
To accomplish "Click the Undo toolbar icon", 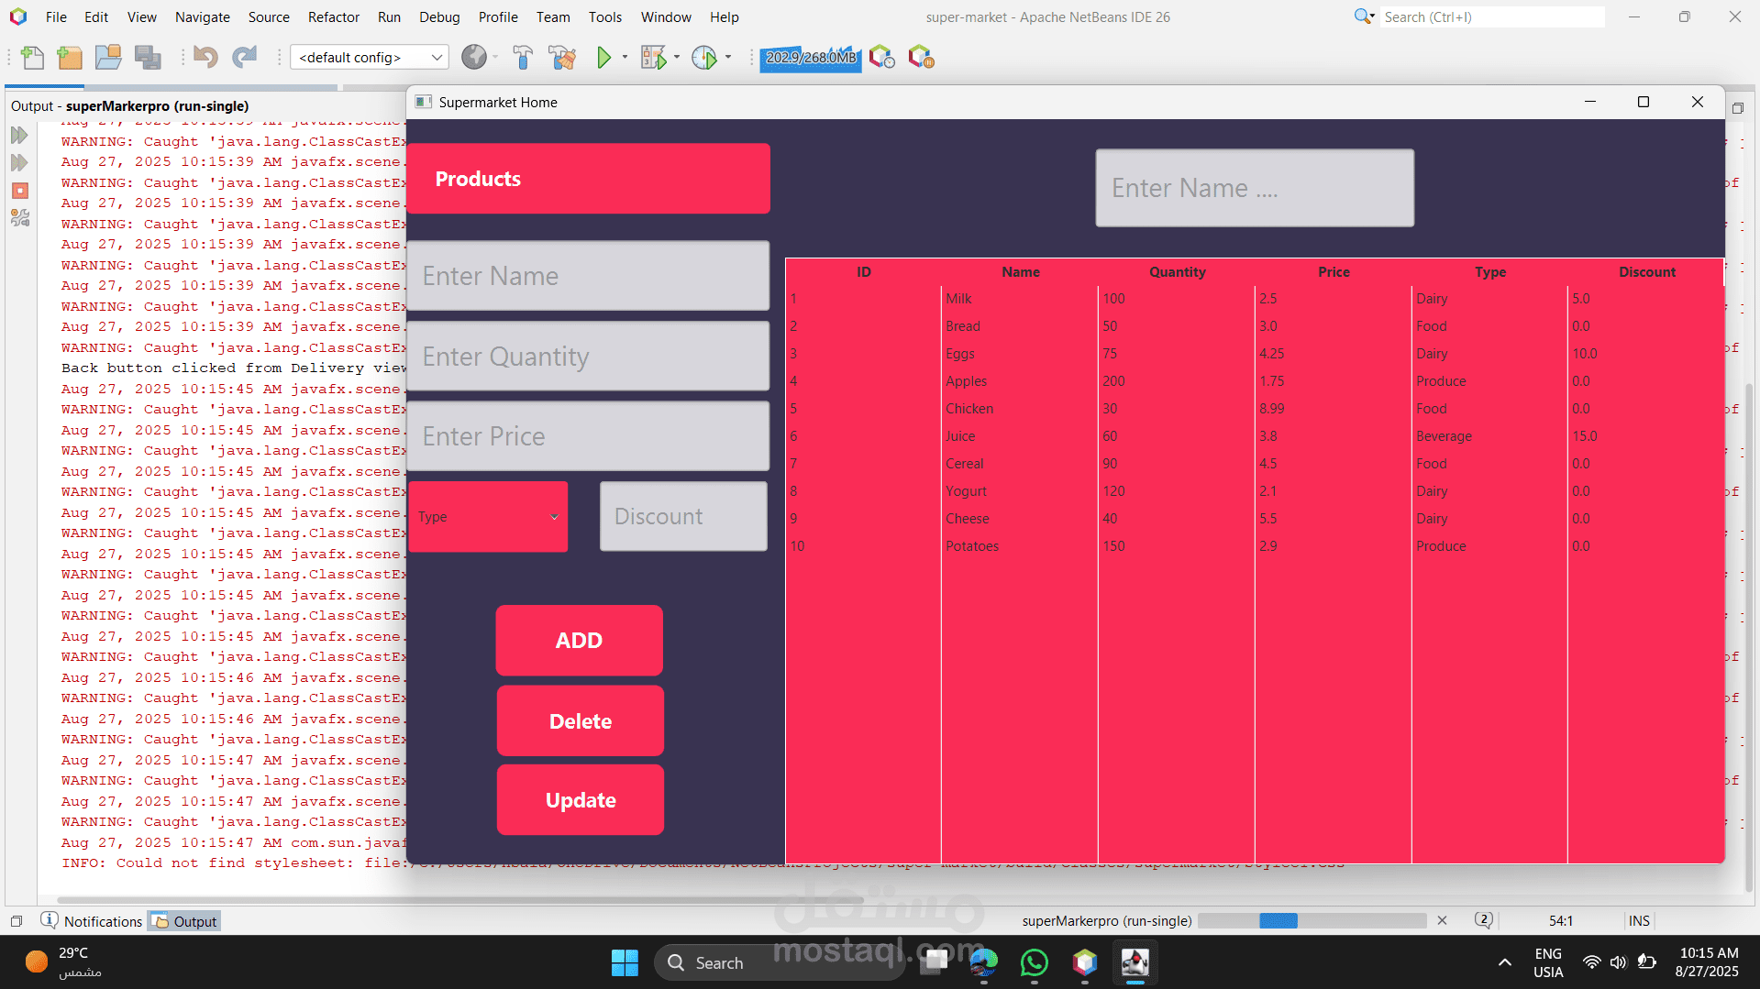I will [205, 58].
